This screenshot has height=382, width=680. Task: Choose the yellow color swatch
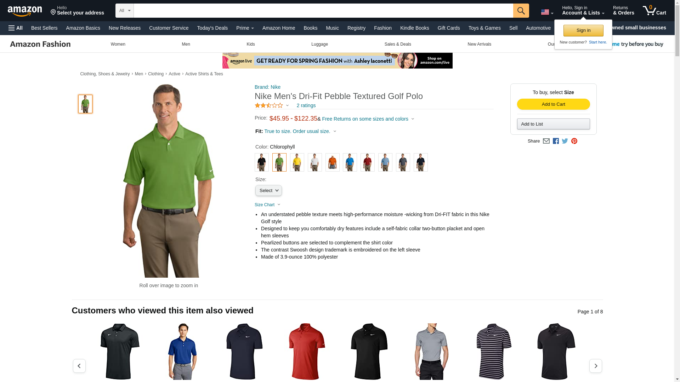297,162
